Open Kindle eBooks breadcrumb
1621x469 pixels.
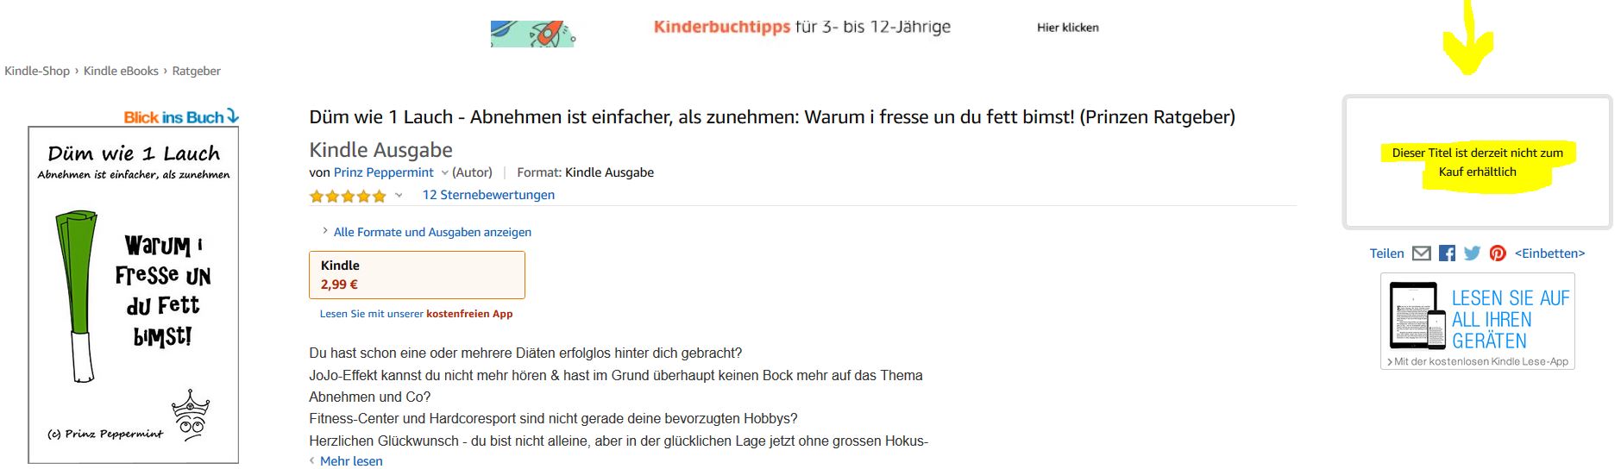pyautogui.click(x=121, y=71)
